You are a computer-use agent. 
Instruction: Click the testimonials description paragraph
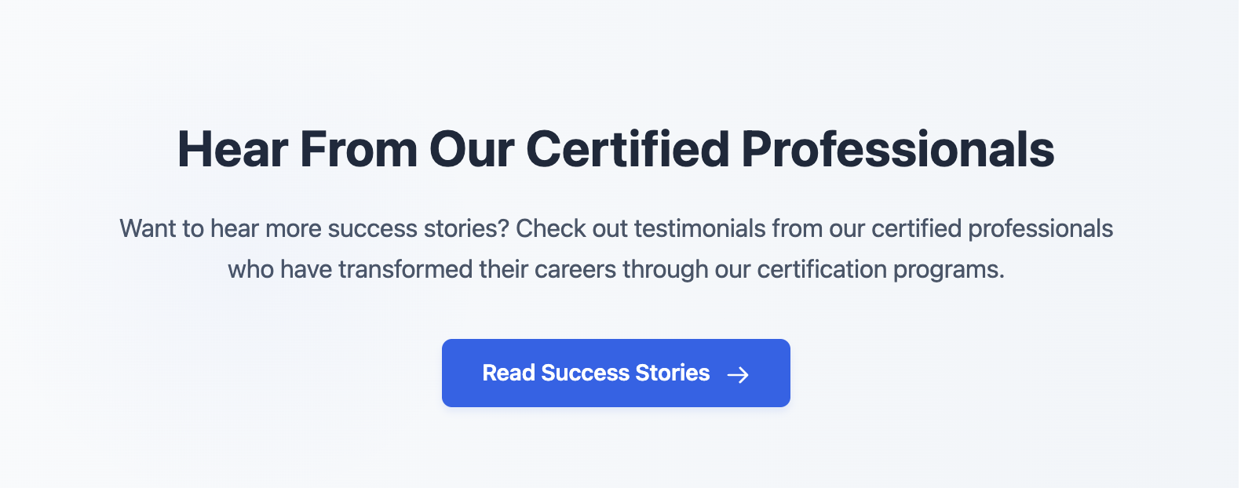point(616,248)
